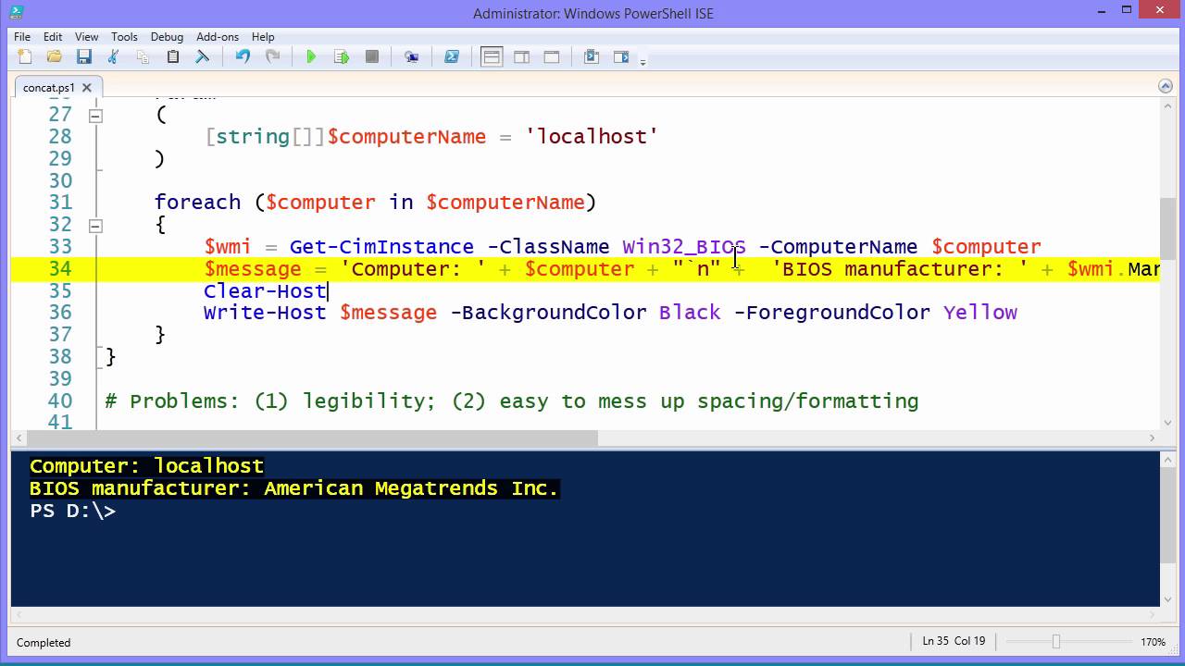Open the Edit menu
Screen dimensions: 1185x666
pyautogui.click(x=53, y=37)
